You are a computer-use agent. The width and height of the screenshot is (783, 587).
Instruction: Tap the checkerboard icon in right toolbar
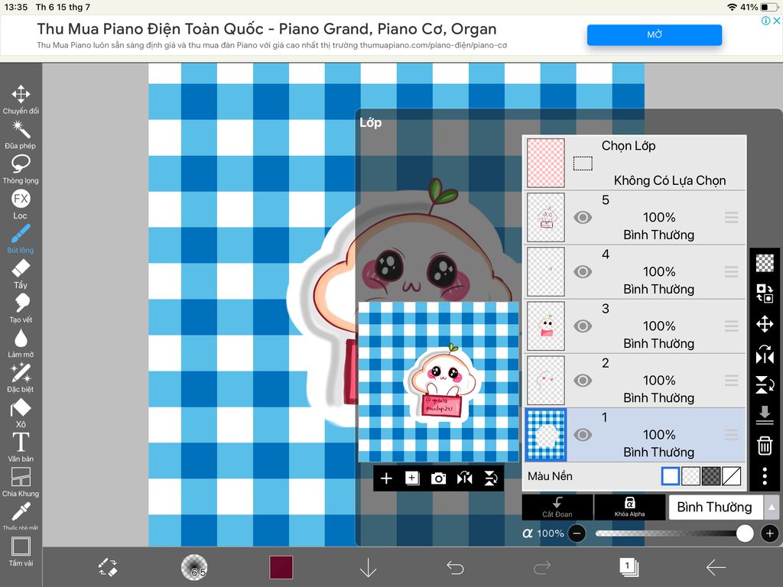(x=765, y=263)
